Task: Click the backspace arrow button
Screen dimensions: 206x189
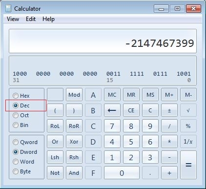Action: 112,110
